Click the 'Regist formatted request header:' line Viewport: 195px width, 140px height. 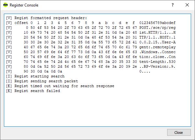(51, 18)
